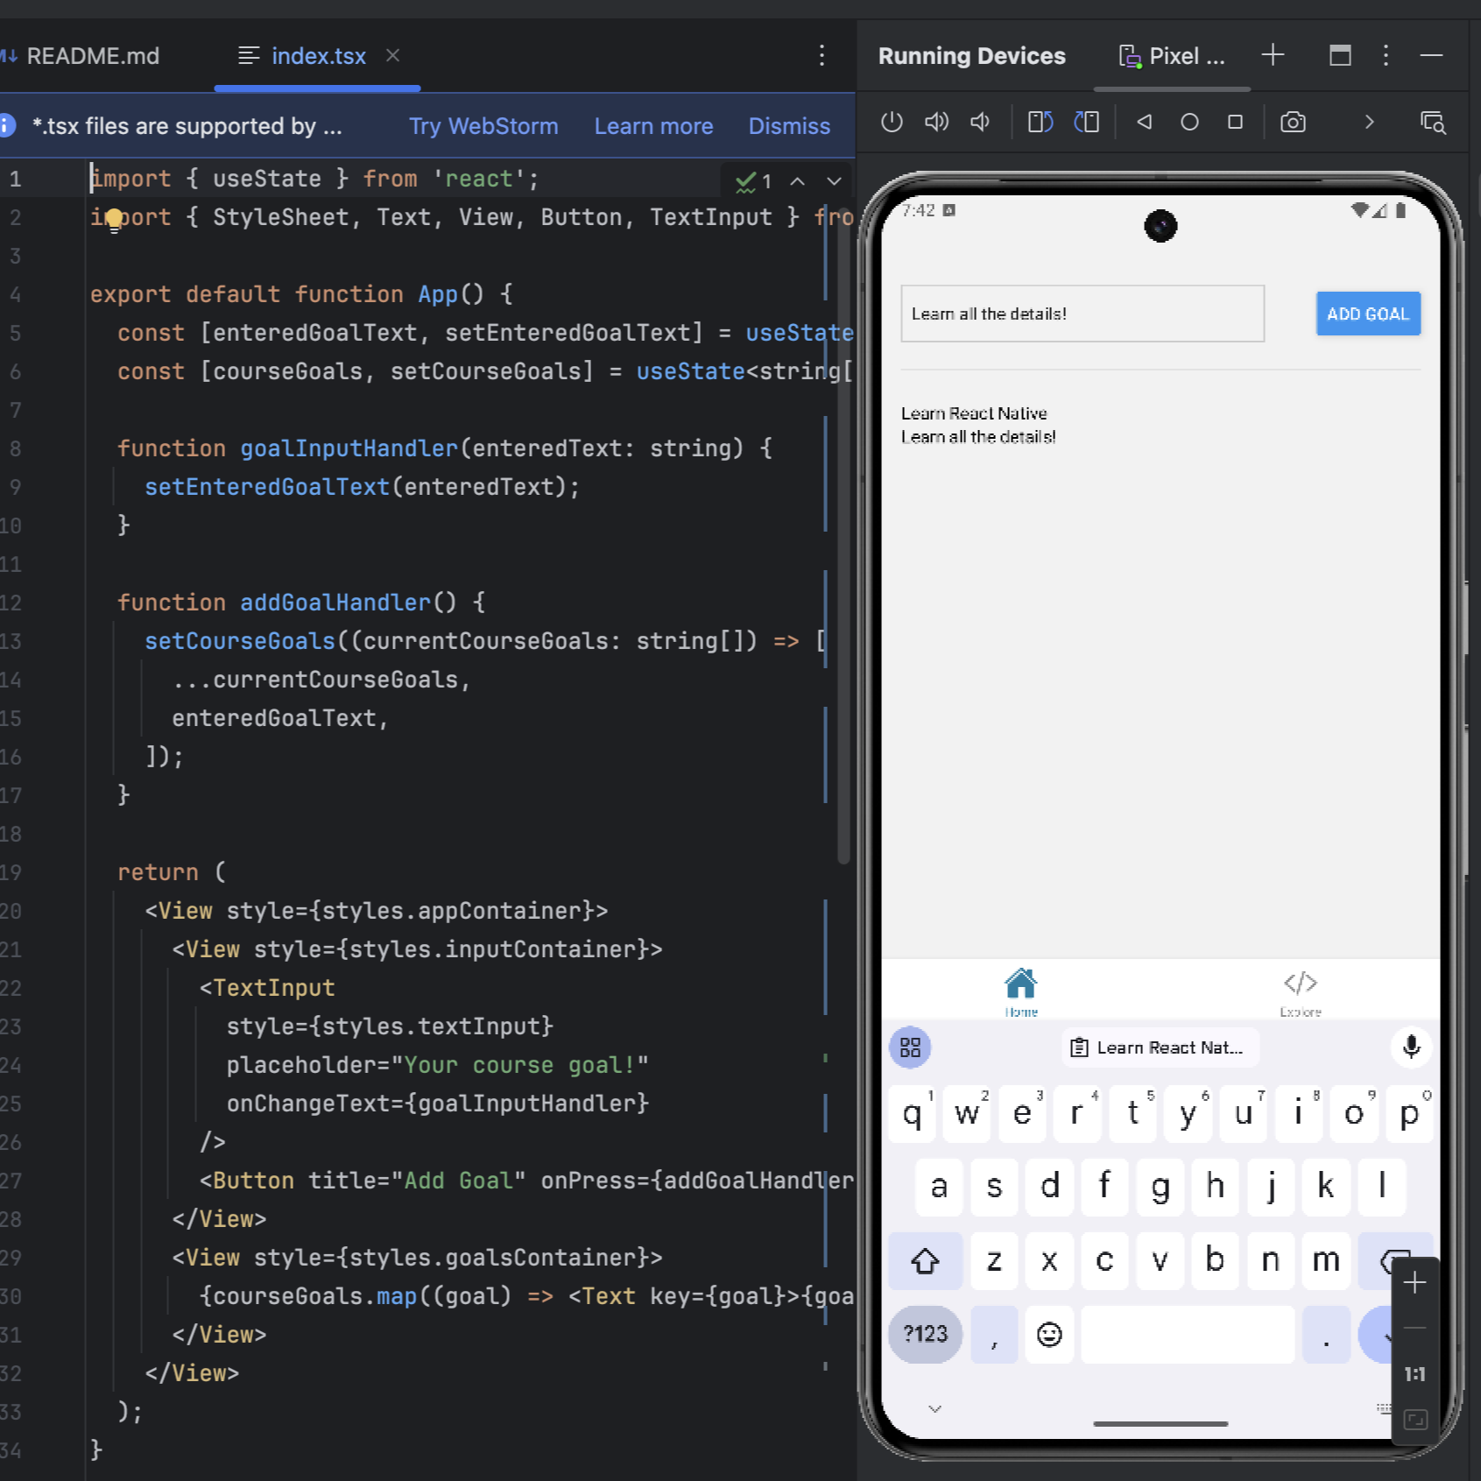
Task: Click the emulator Overview square button
Action: point(1235,122)
